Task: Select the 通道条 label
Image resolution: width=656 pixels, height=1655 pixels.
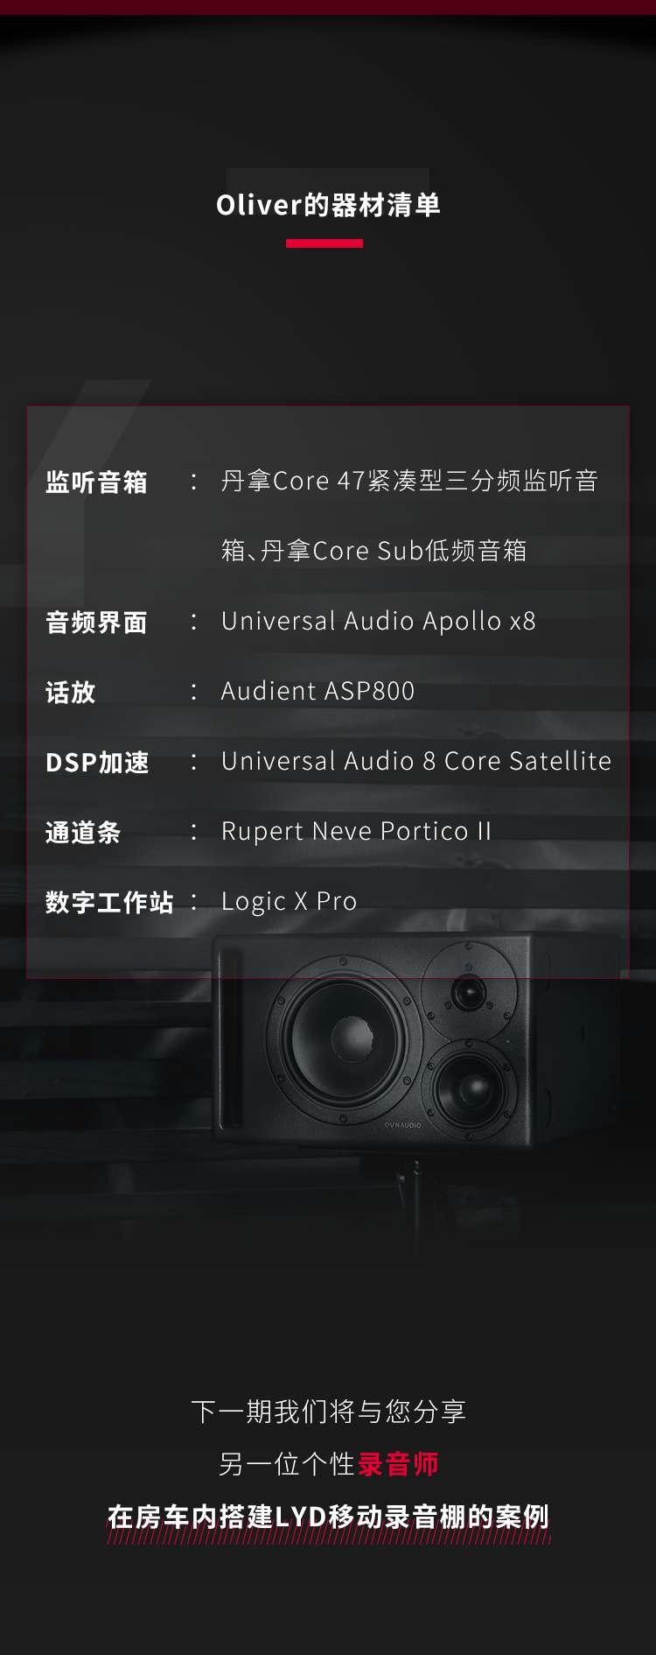Action: point(84,832)
